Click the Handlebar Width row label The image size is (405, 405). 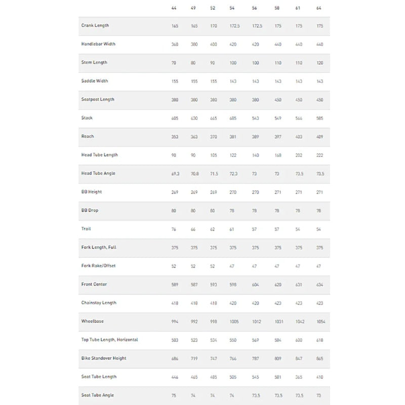coord(98,44)
